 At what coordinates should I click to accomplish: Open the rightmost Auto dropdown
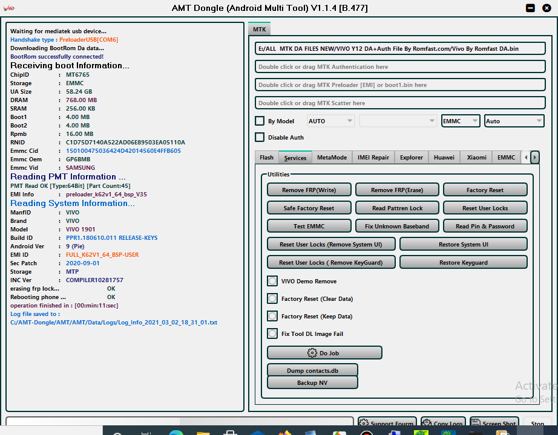514,121
